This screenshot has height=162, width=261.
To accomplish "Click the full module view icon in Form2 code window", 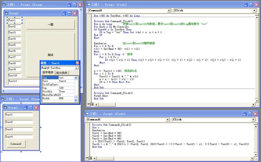I will [x=90, y=158].
